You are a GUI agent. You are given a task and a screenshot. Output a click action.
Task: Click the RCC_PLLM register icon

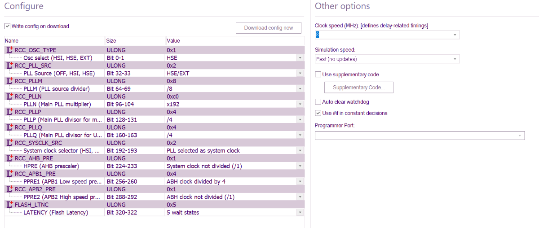(9, 81)
